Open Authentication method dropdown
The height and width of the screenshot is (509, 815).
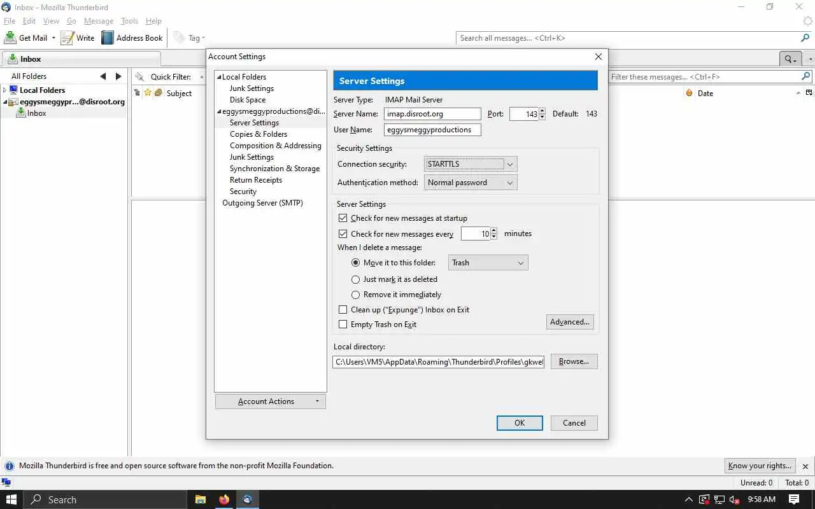point(471,183)
